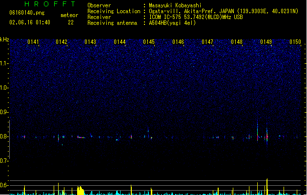
Task: Click the timestamp 02.06.16 01:40
Action: coord(30,22)
